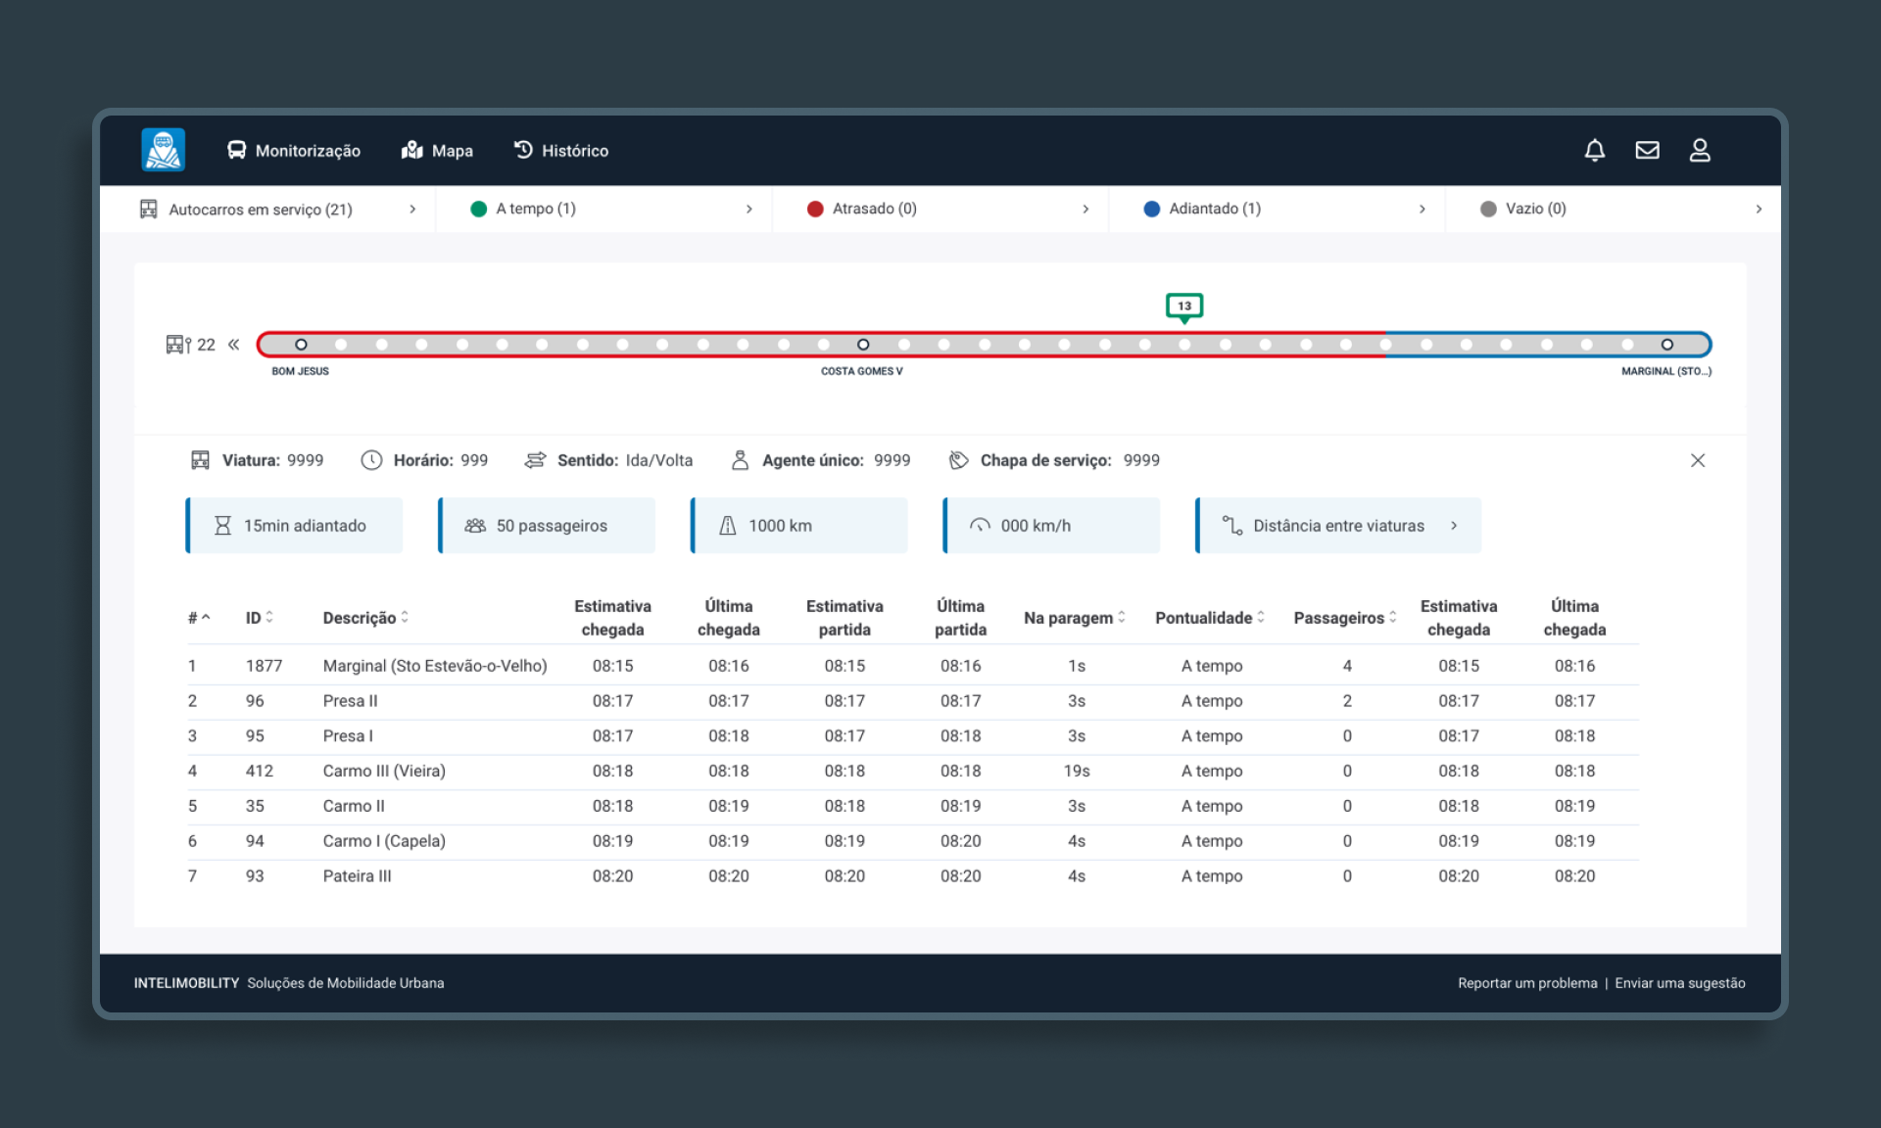Open the notifications bell
1881x1128 pixels.
(x=1595, y=150)
